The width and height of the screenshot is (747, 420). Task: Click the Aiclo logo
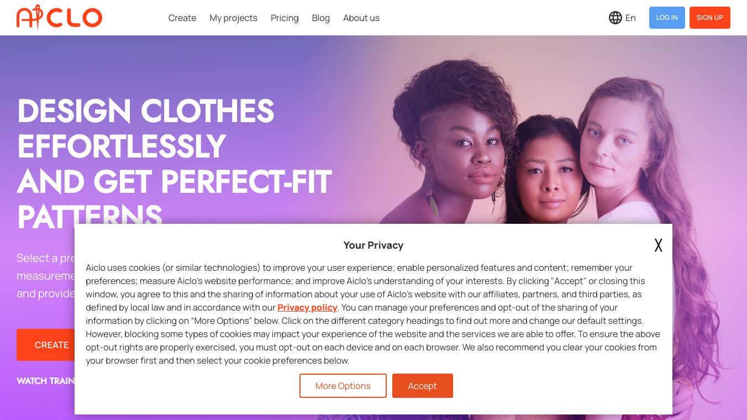[60, 17]
